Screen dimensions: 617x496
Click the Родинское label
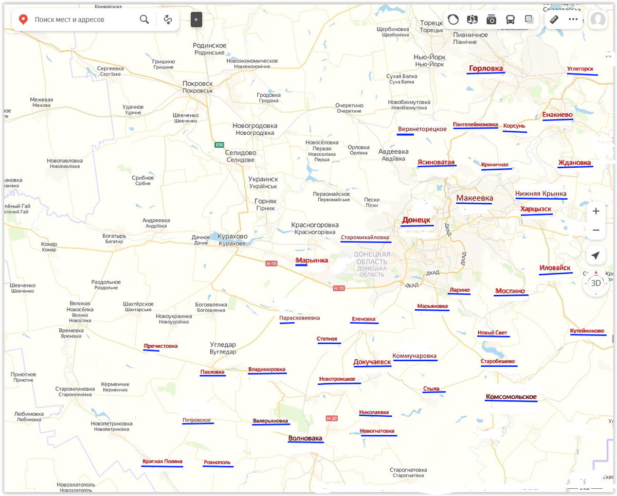tap(209, 46)
